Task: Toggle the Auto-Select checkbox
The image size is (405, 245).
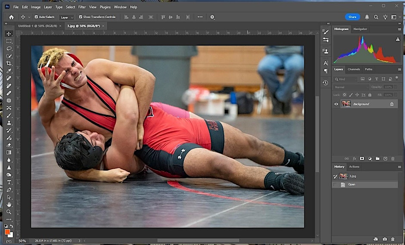Action: (x=36, y=17)
